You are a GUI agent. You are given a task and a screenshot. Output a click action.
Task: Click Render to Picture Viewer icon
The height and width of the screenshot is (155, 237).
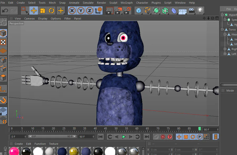(118, 11)
